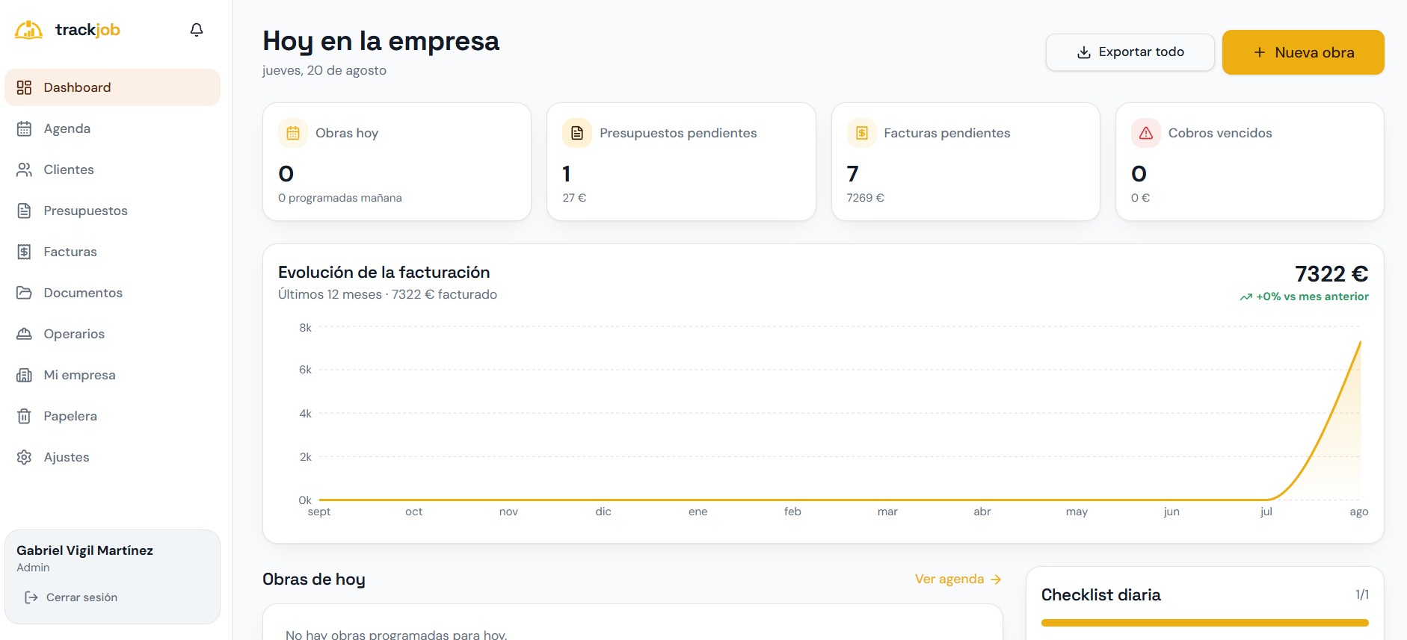1407x640 pixels.
Task: Create a Nueva obra
Action: 1303,52
